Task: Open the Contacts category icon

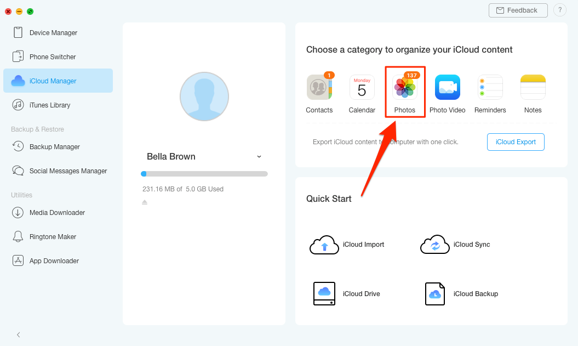Action: coord(319,87)
